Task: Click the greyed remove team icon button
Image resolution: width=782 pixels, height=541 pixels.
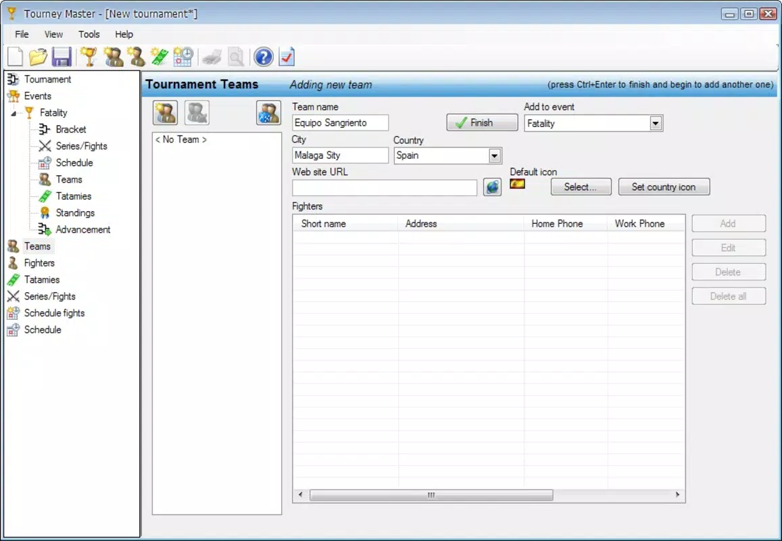Action: click(x=197, y=113)
